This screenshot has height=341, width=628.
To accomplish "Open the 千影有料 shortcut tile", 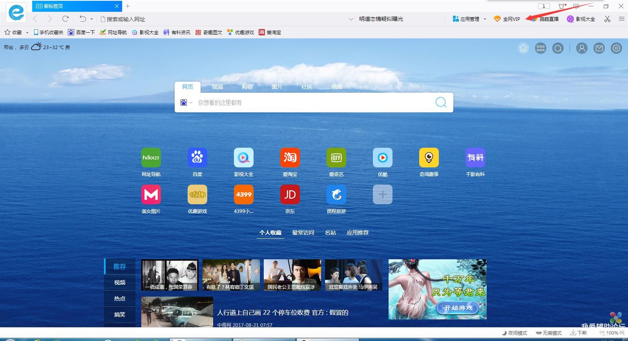I will click(x=475, y=158).
